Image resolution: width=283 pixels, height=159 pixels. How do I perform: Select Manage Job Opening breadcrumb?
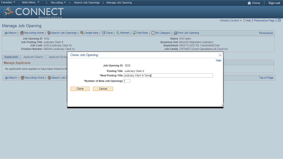tap(119, 3)
